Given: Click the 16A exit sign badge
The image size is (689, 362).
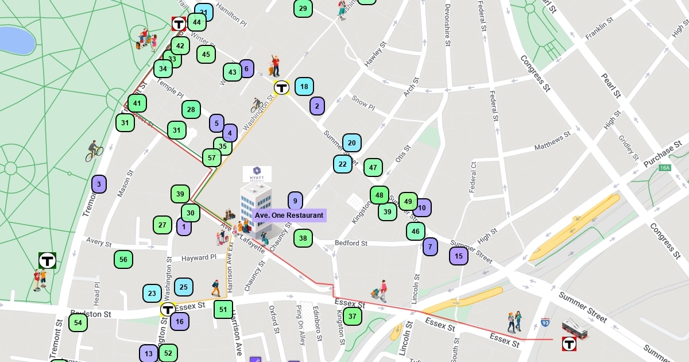Looking at the screenshot, I should click(x=665, y=168).
